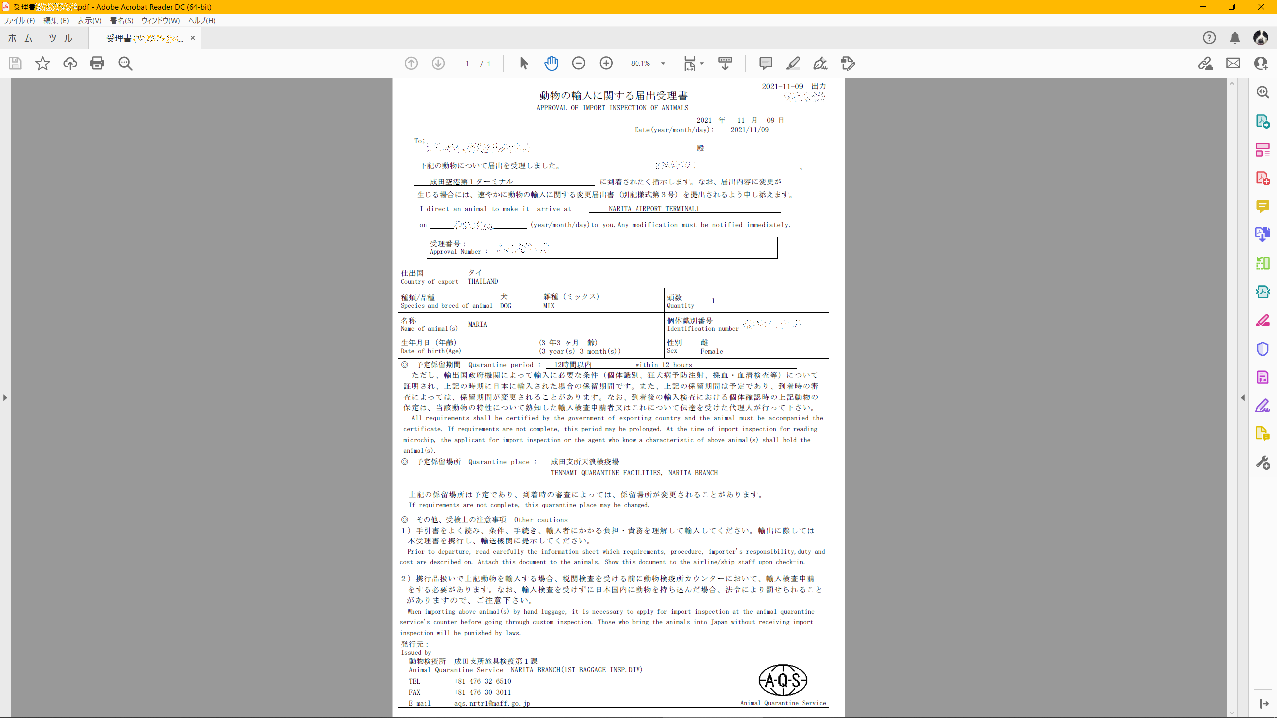The height and width of the screenshot is (718, 1277).
Task: Toggle scrolling mode icon
Action: [x=725, y=63]
